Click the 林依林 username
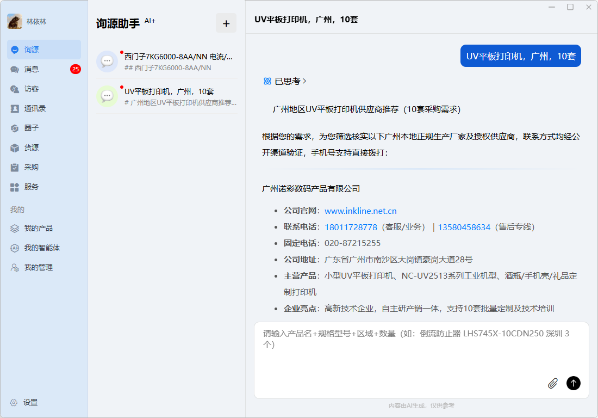 tap(36, 22)
